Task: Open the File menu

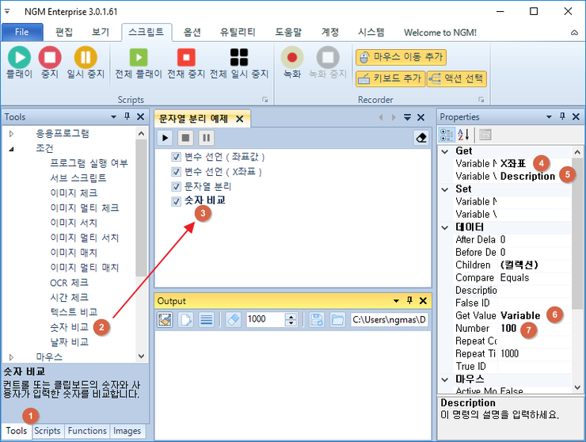Action: click(x=22, y=32)
